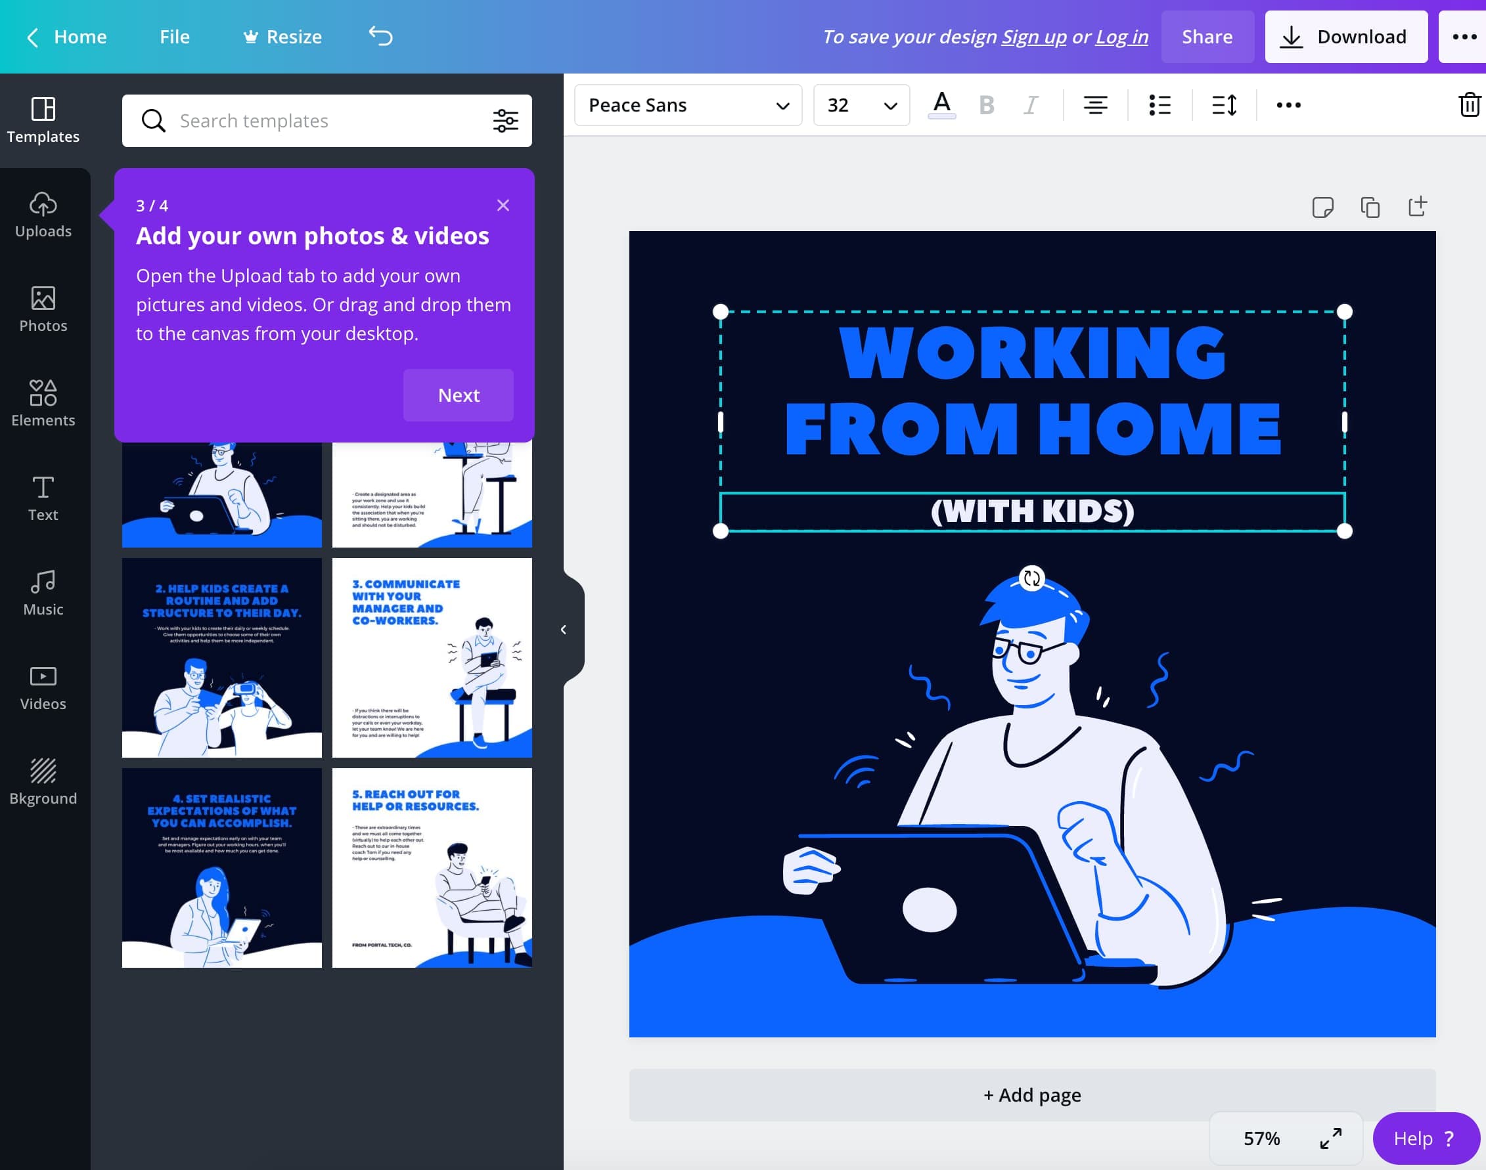This screenshot has width=1486, height=1170.
Task: Click the rotate handle below text box
Action: [1031, 578]
